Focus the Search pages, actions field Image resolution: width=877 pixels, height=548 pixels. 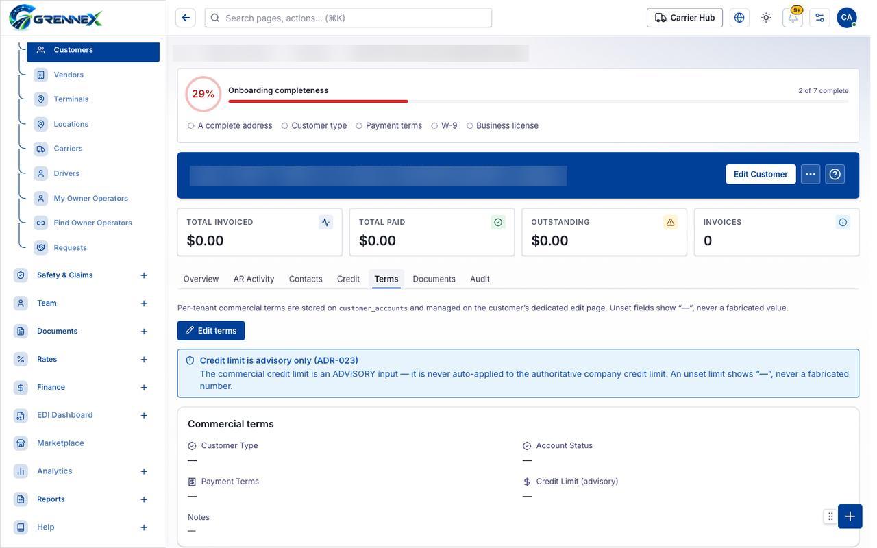(348, 18)
